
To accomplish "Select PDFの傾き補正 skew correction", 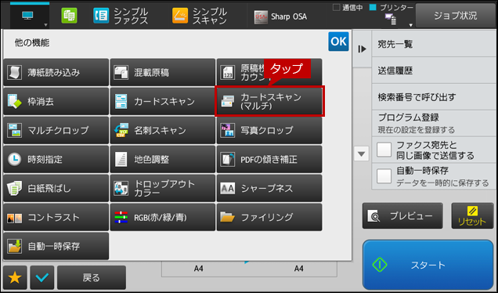I will click(x=269, y=160).
